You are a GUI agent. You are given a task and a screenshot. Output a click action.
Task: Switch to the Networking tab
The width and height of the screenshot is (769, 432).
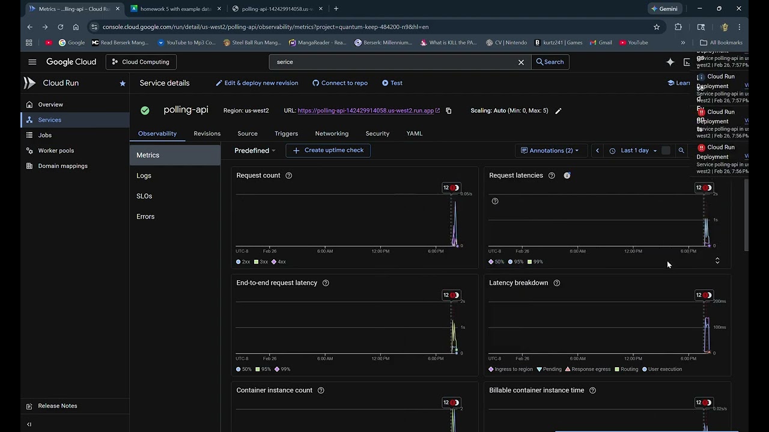[332, 134]
